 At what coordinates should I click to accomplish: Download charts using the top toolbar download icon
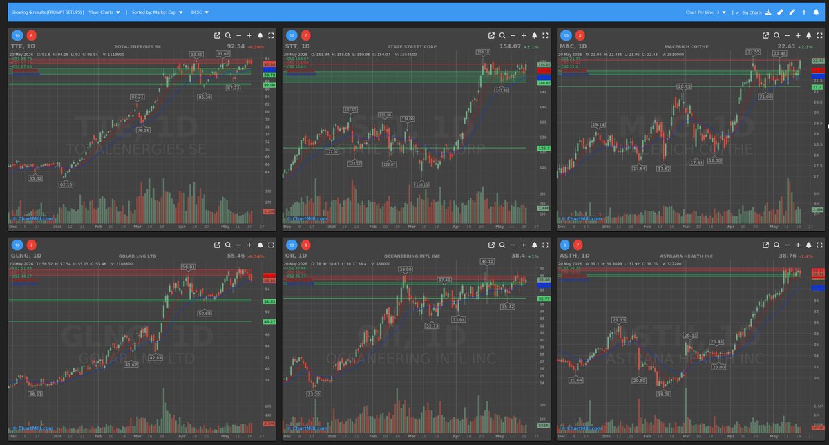[x=768, y=12]
